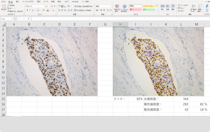Click the Format as Table icon

point(124,7)
